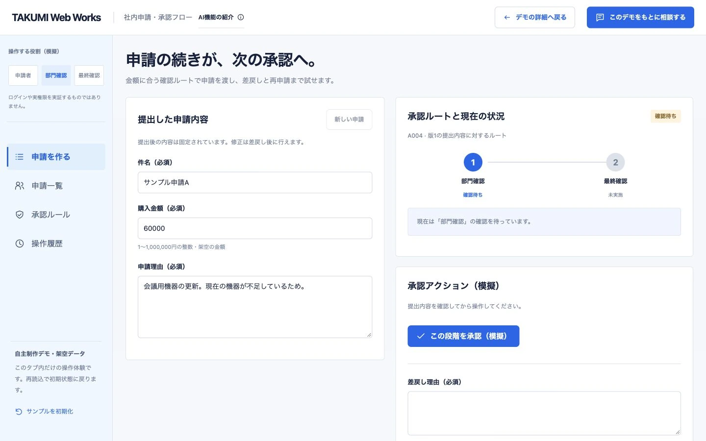Click the reset icon beside サンプルを初期化
The height and width of the screenshot is (441, 706).
pyautogui.click(x=19, y=412)
